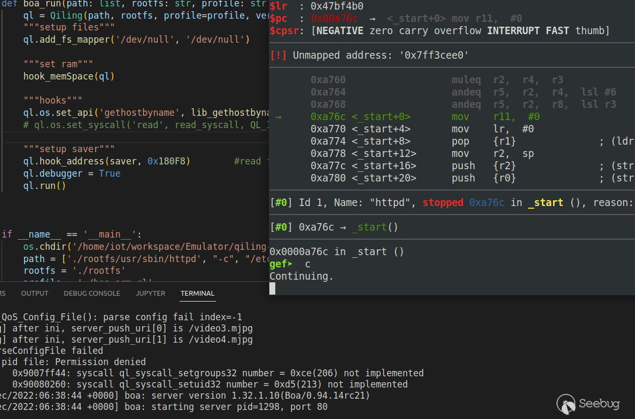
Task: Click the hook_memSpace(ql) call
Action: point(69,76)
